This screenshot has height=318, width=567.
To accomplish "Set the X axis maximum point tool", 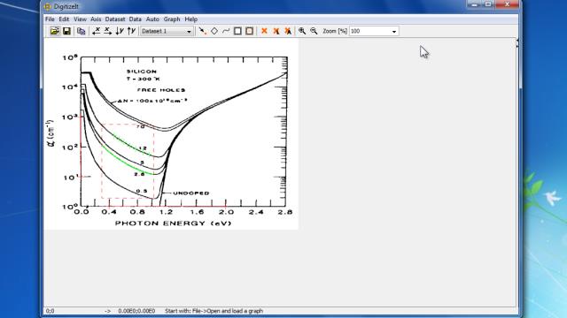I will click(x=108, y=31).
